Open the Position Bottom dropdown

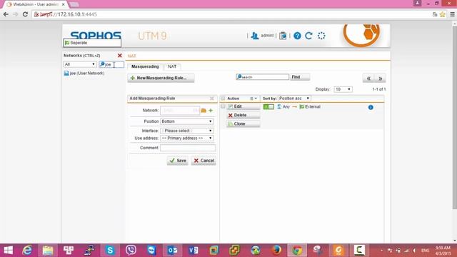pyautogui.click(x=187, y=121)
